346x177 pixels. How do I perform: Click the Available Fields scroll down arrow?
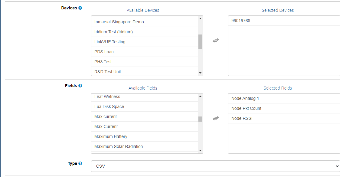tap(200, 150)
